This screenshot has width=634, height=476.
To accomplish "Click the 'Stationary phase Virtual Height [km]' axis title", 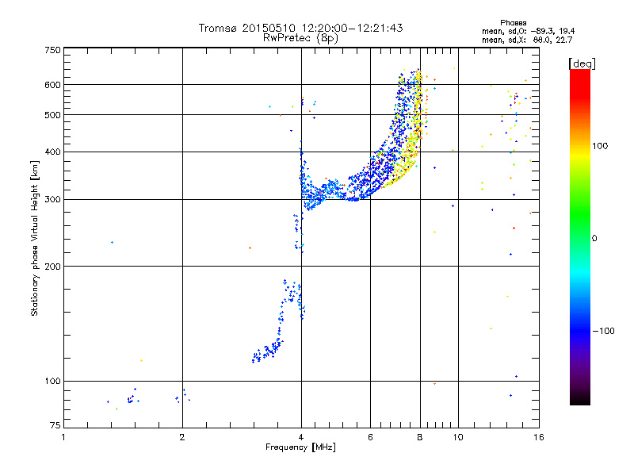I will click(35, 239).
